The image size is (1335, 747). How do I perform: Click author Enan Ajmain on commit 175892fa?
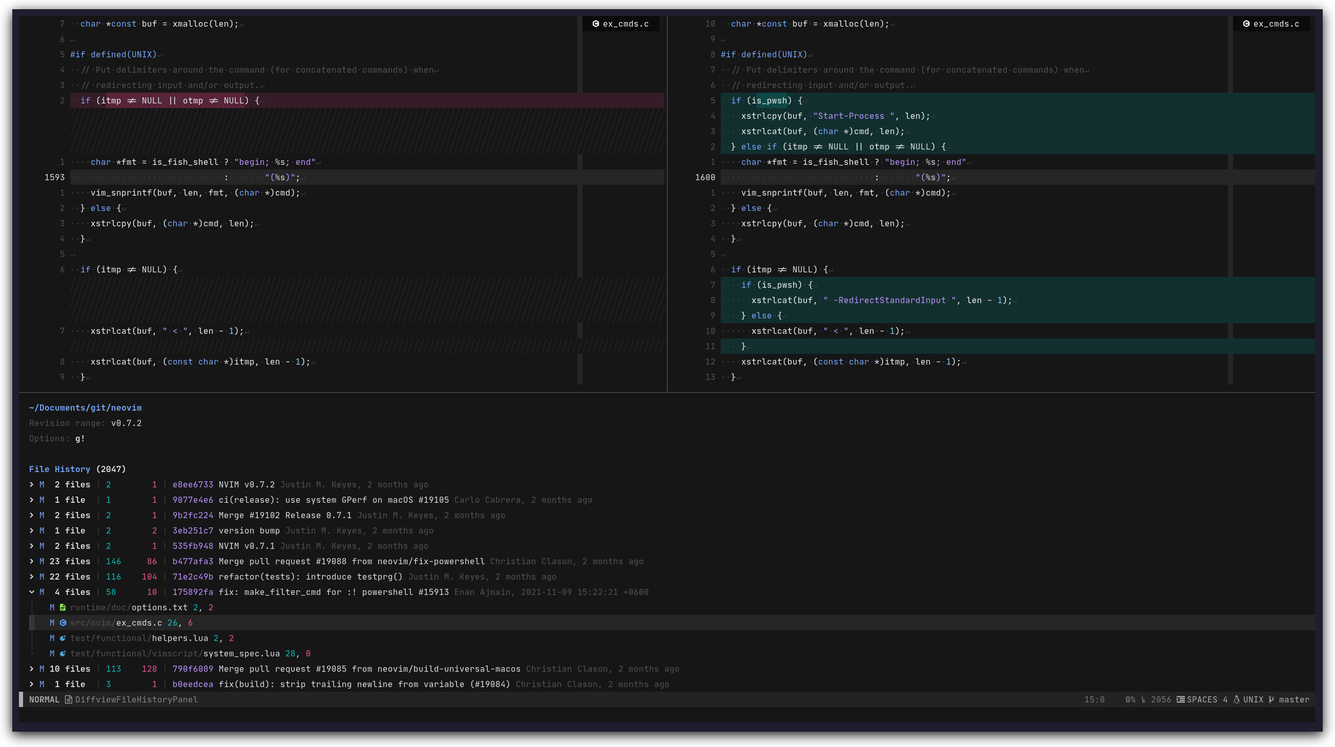pyautogui.click(x=482, y=592)
